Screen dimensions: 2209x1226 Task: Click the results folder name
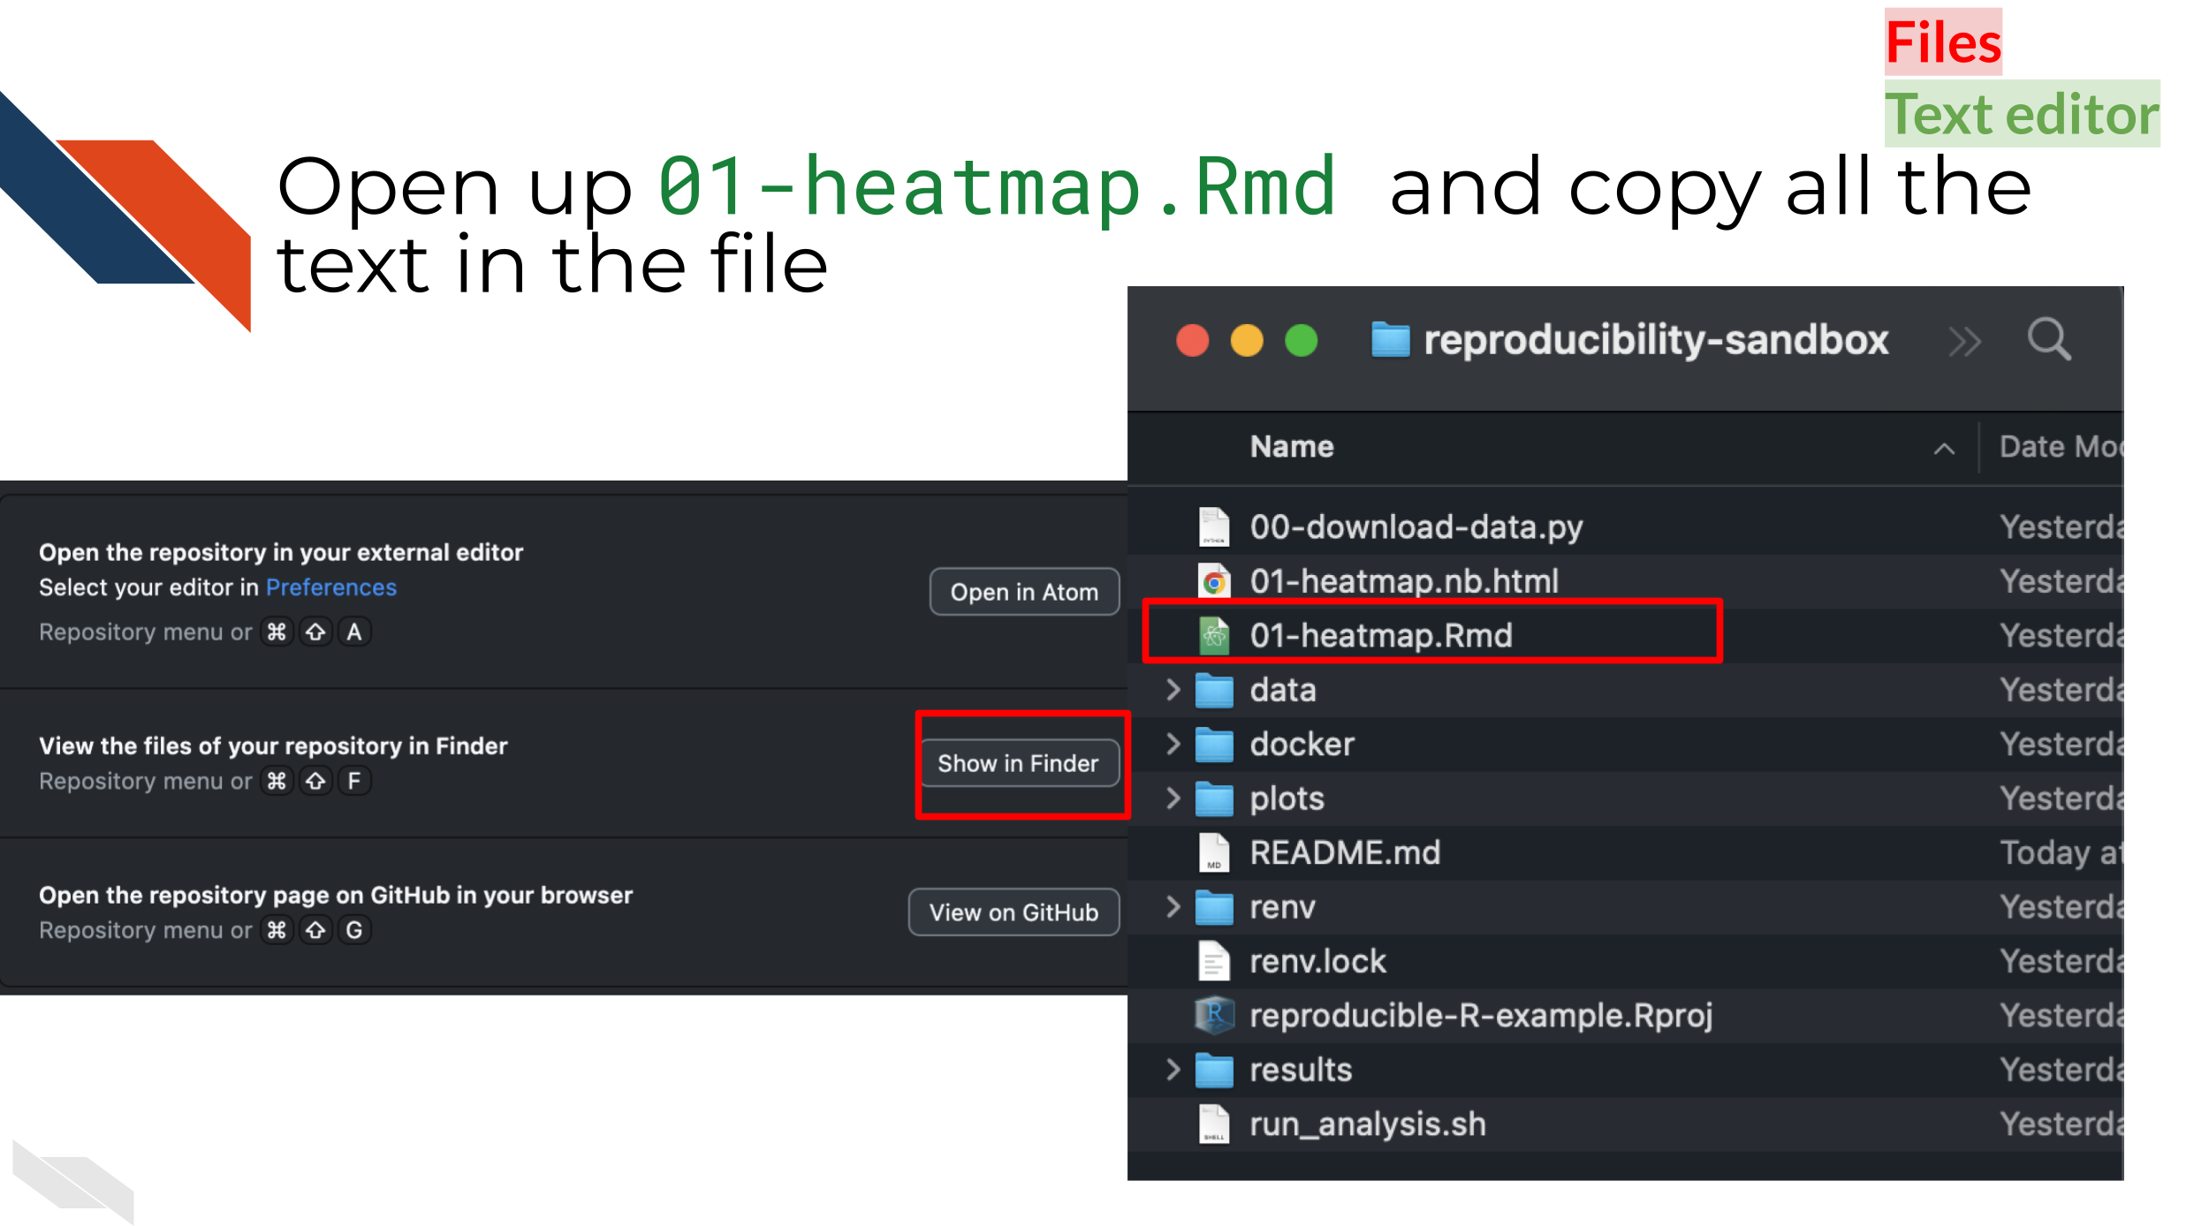tap(1301, 1071)
